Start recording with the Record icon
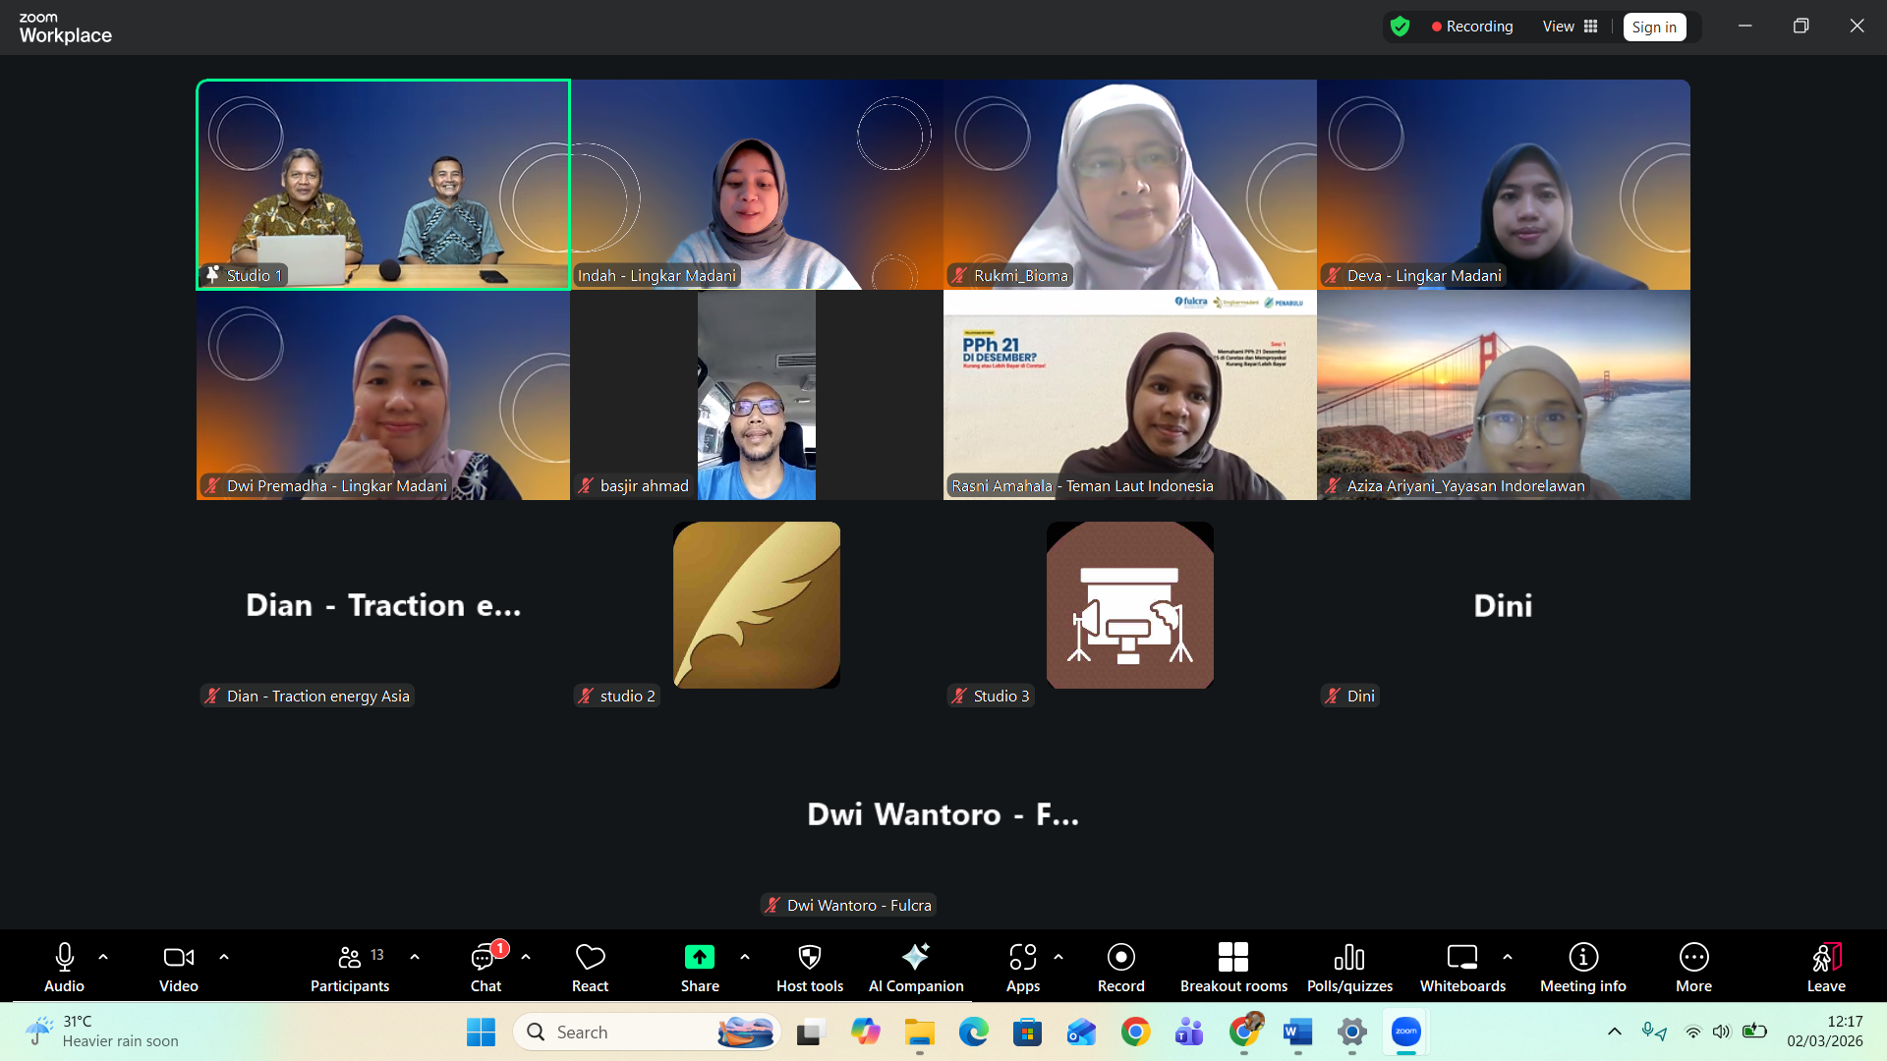The width and height of the screenshot is (1887, 1061). [x=1120, y=966]
